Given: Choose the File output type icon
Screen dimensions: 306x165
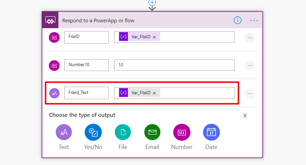Looking at the screenshot, I should point(123,132).
